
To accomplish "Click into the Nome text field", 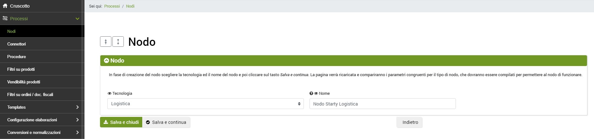I will [382, 104].
